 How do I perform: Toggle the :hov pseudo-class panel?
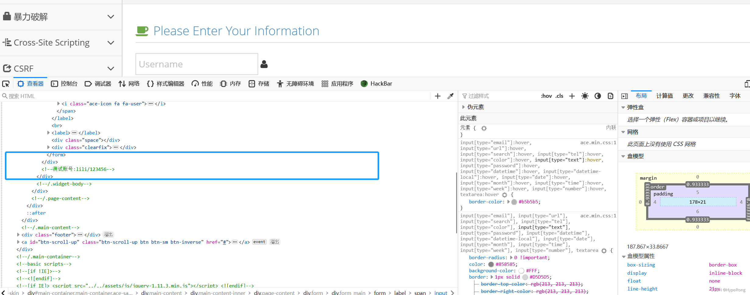[x=546, y=96]
